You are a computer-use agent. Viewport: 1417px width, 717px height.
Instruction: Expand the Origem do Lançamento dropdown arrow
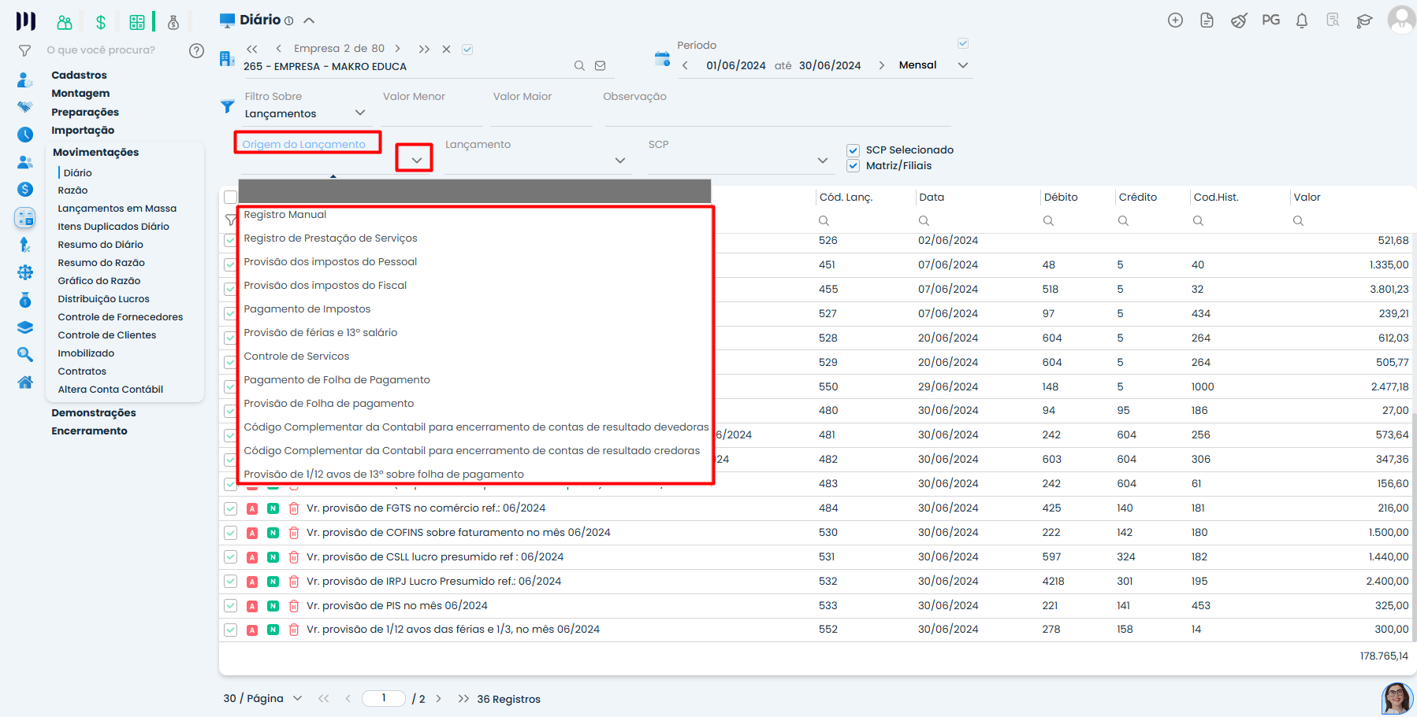click(x=416, y=160)
